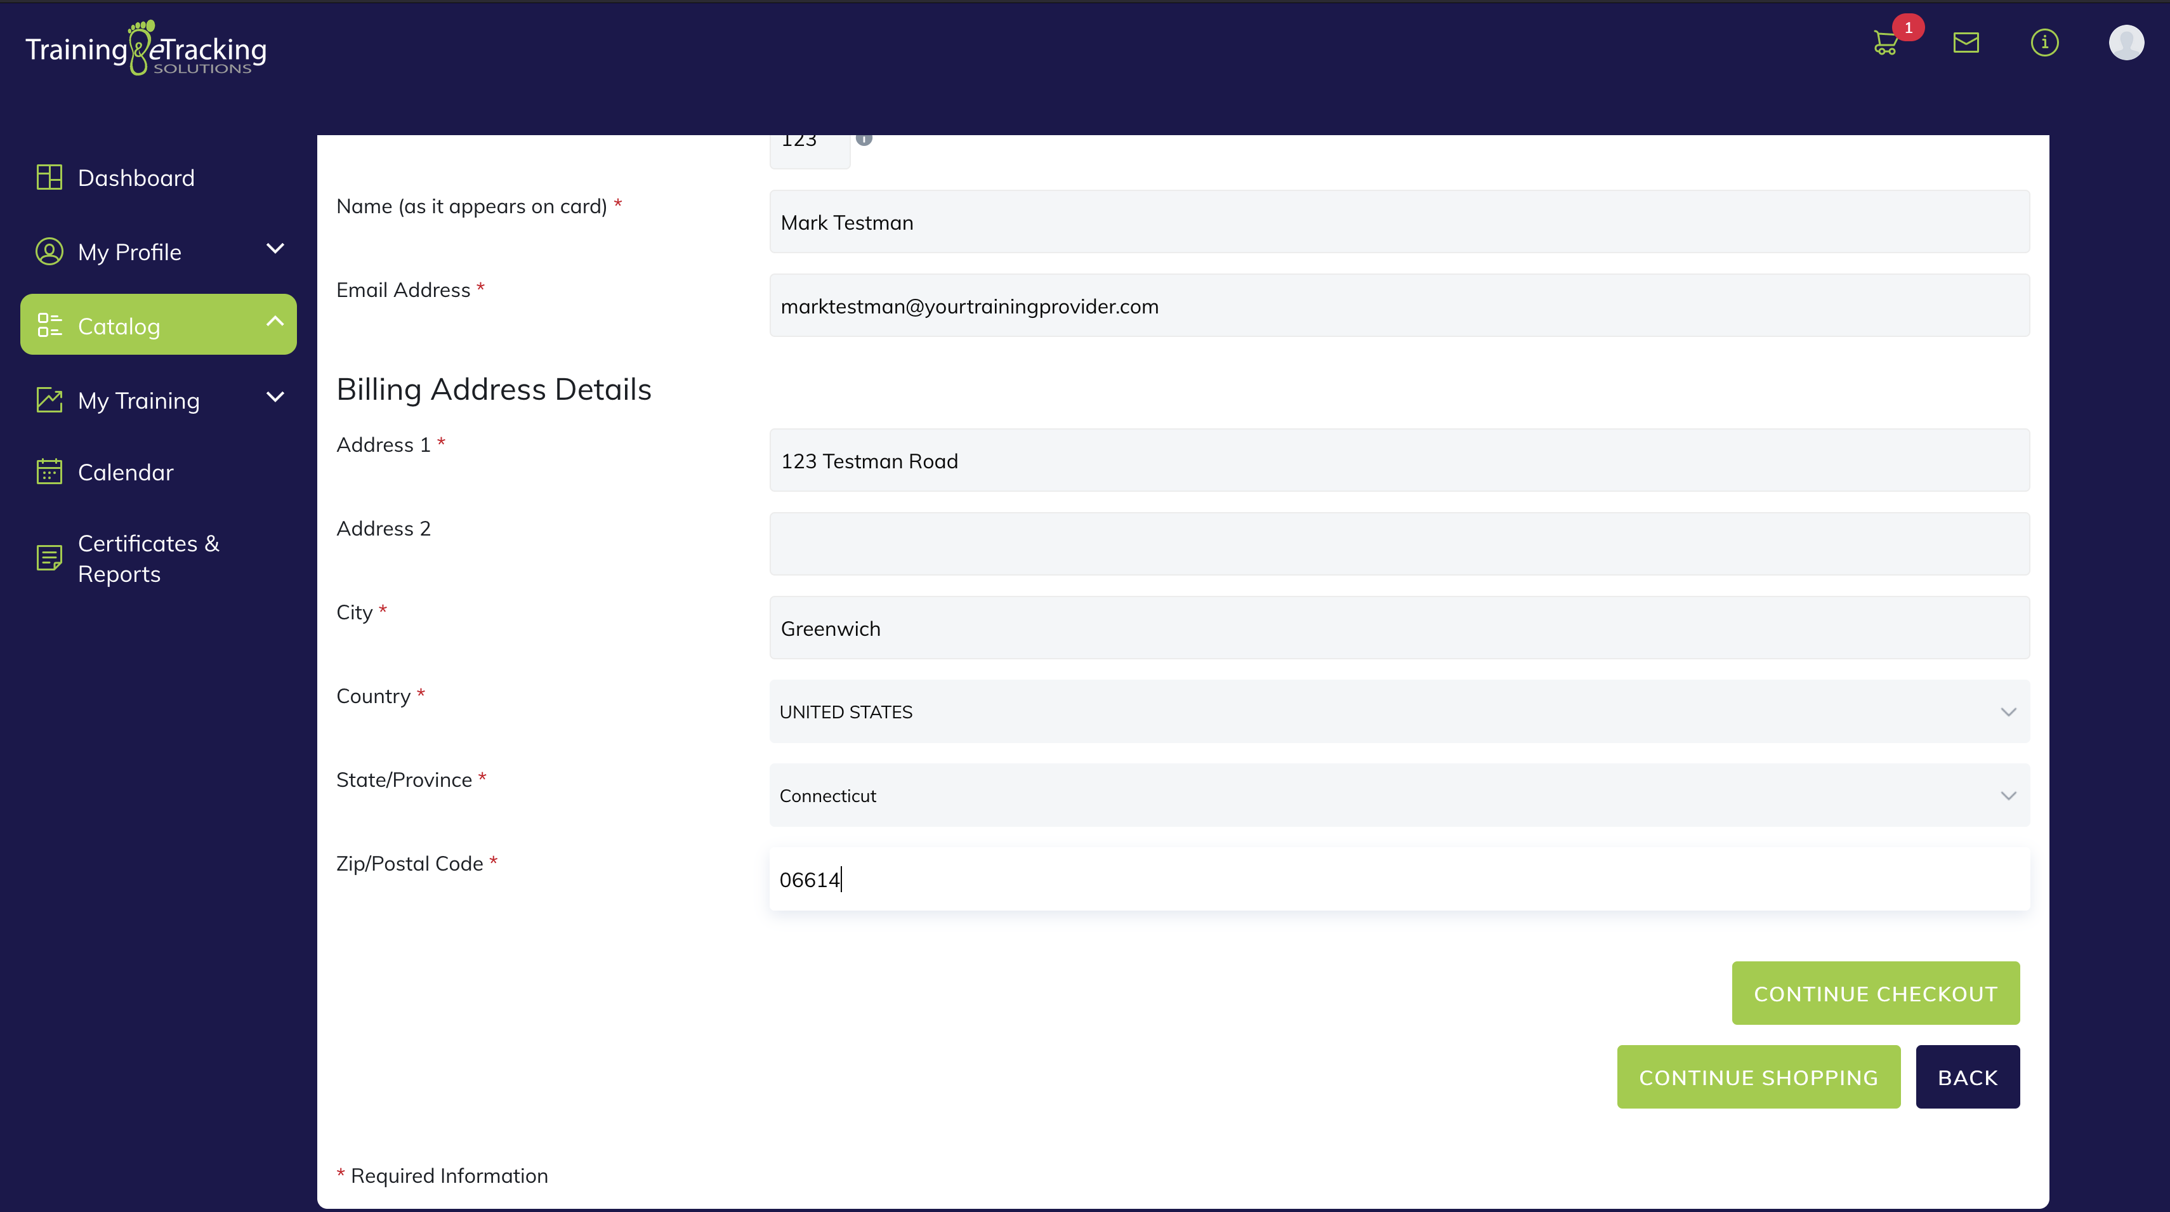This screenshot has width=2170, height=1212.
Task: Go to Dashboard menu item
Action: [136, 178]
